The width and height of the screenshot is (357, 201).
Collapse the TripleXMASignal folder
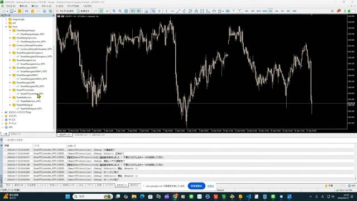coord(10,105)
